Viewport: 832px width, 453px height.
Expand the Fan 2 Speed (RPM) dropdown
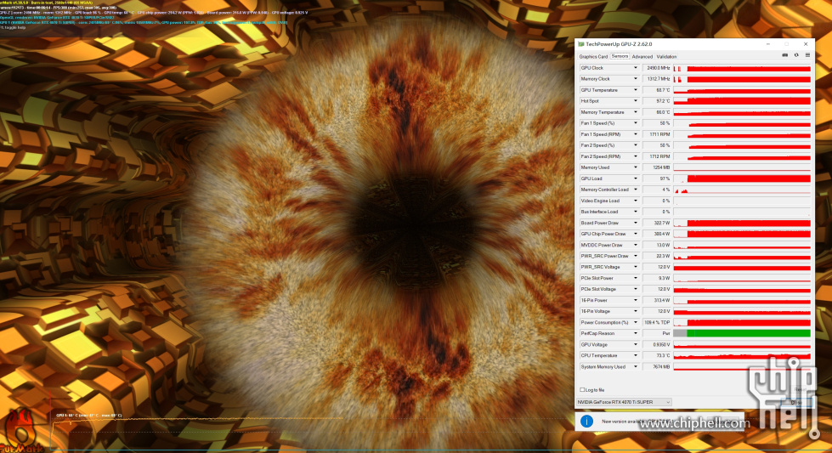[x=635, y=156]
